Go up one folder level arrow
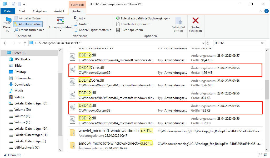This screenshot has width=270, height=158. point(25,43)
